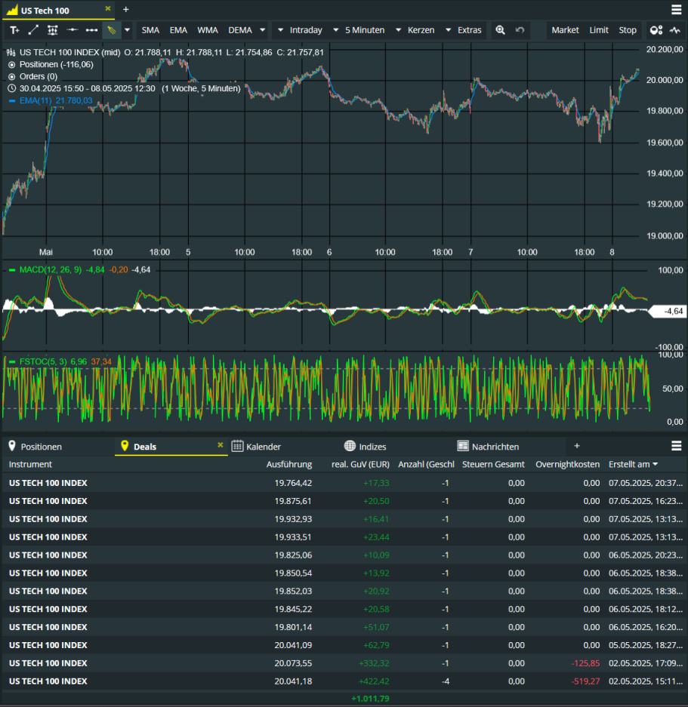
Task: Click the MACD current value label -4,64
Action: (669, 311)
